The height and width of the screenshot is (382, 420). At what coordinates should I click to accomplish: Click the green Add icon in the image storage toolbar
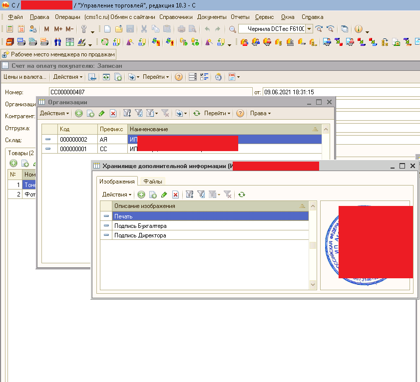pos(141,194)
